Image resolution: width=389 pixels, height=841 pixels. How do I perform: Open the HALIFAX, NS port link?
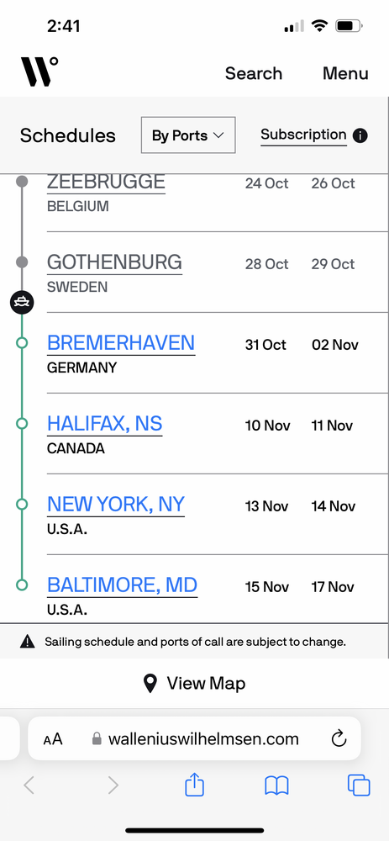104,424
